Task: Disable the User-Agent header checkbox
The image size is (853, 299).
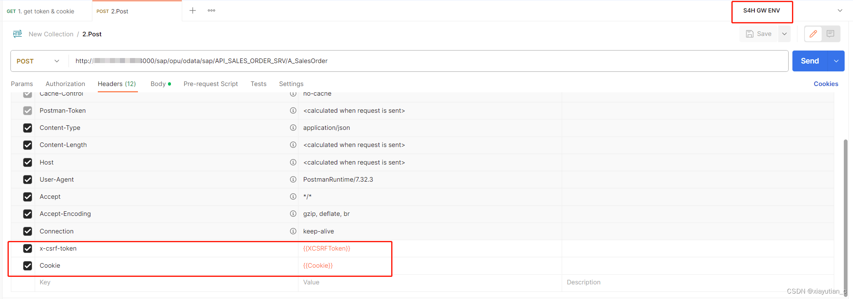Action: [28, 180]
